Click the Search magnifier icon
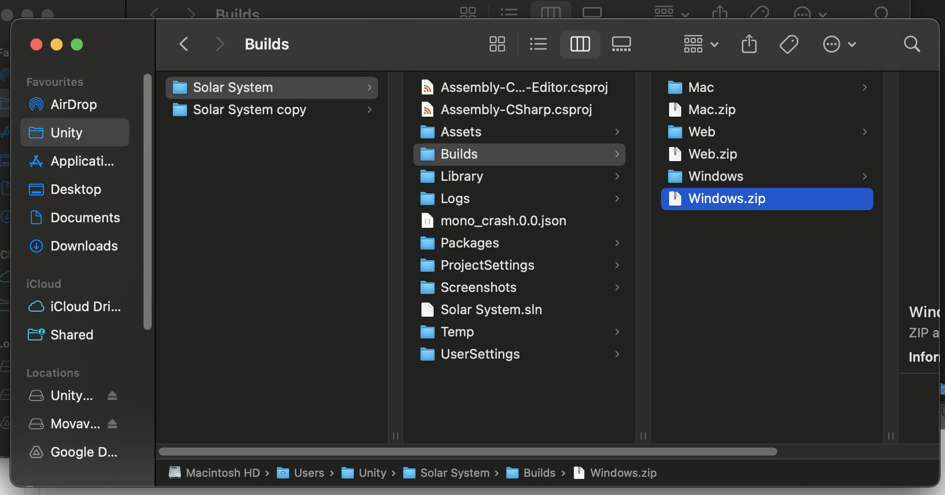 (912, 44)
